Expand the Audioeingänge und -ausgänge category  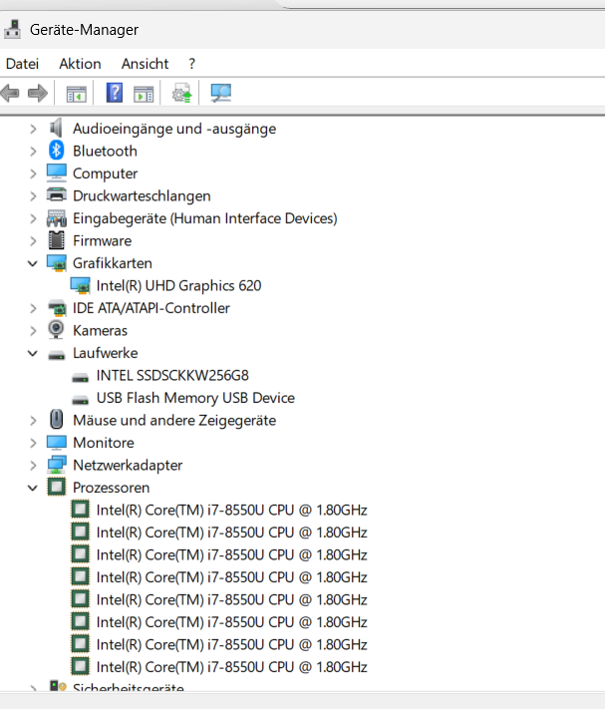33,129
